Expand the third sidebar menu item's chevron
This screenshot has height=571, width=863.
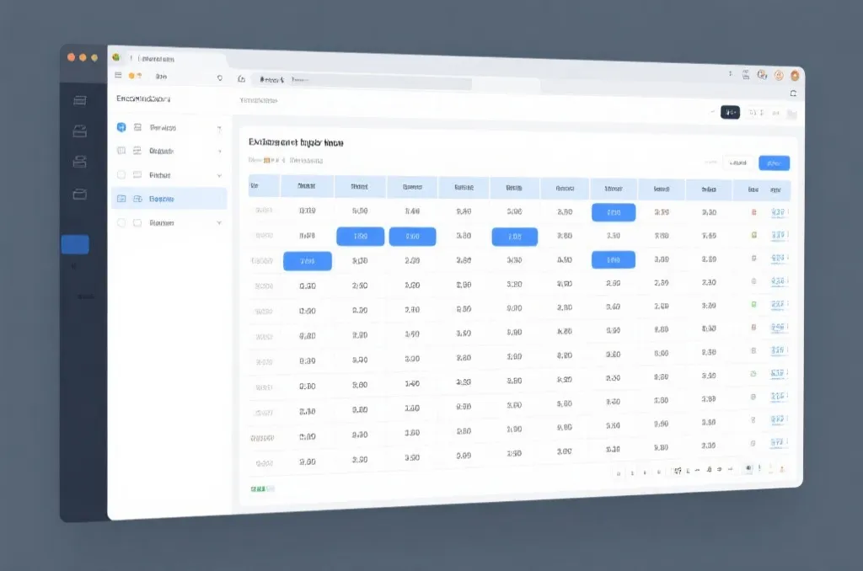(219, 175)
